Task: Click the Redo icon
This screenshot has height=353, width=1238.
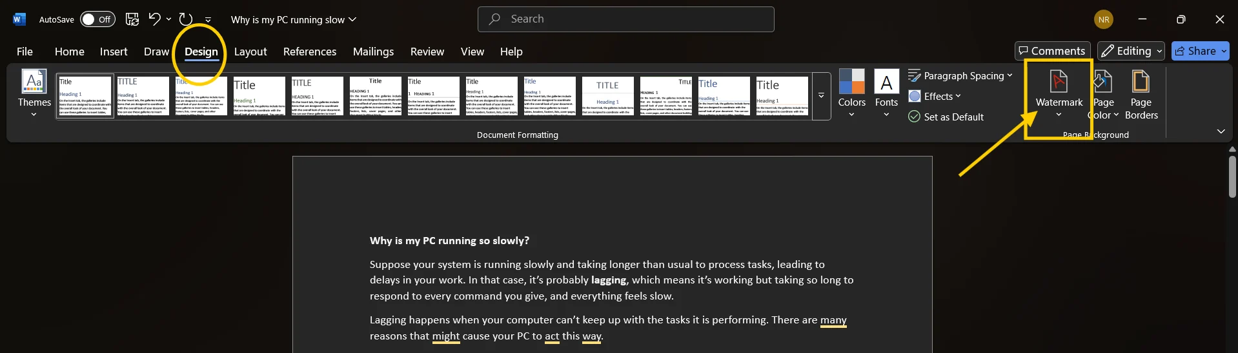Action: 185,19
